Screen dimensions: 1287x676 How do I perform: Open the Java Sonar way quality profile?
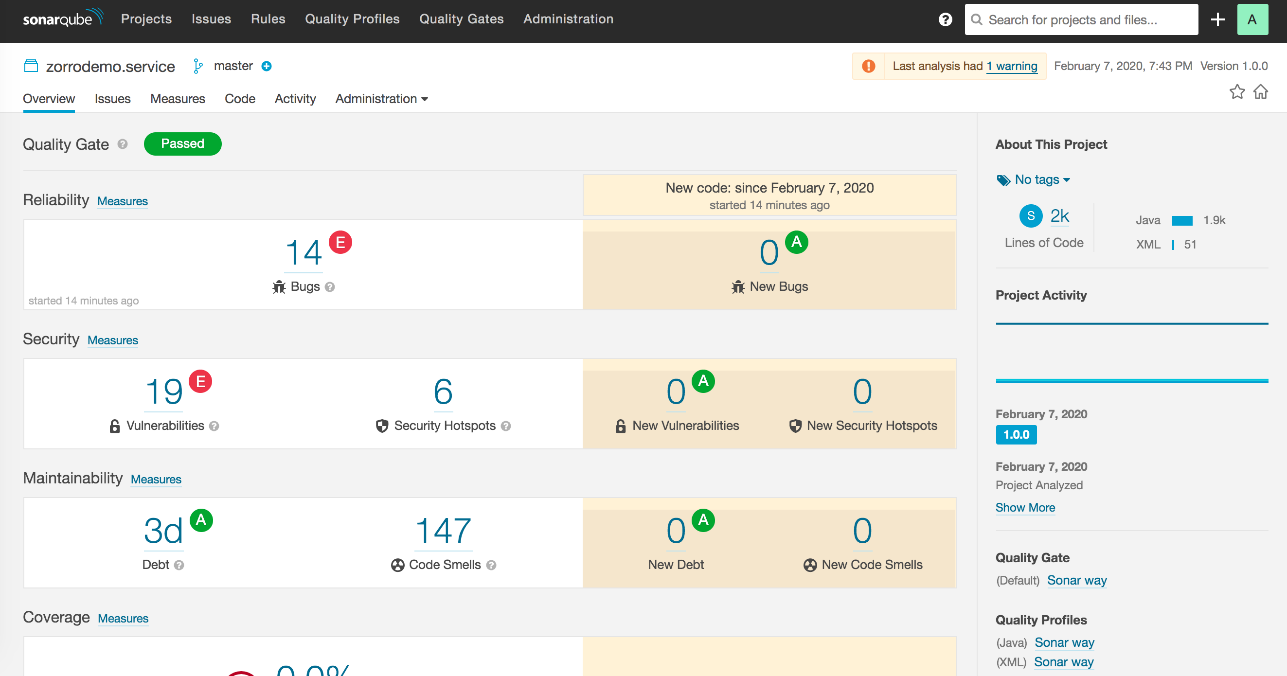(x=1065, y=642)
